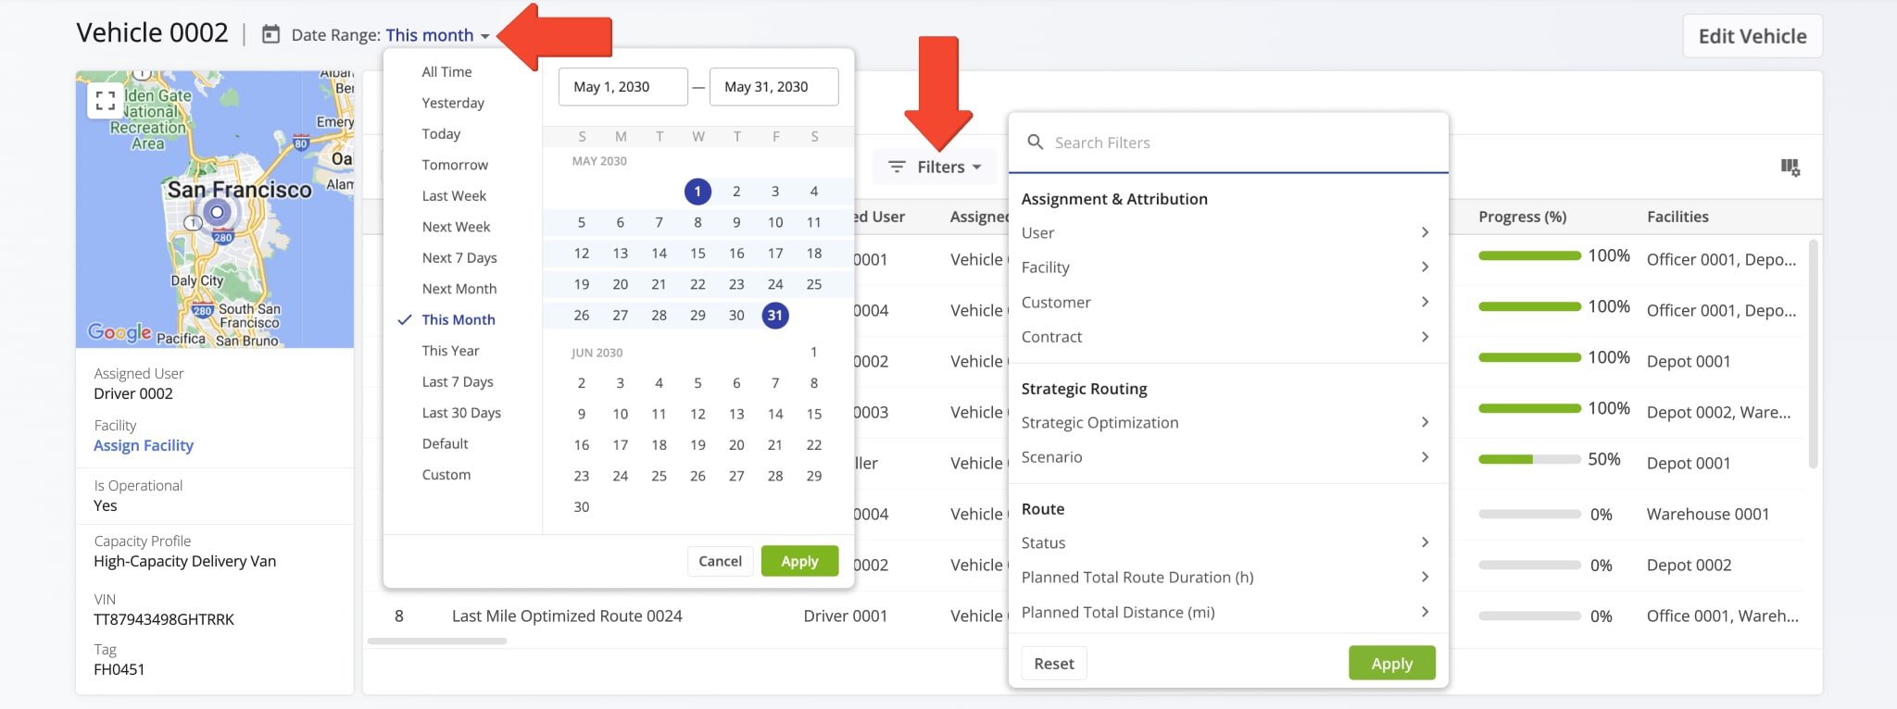Click the Search Filters input field
This screenshot has width=1897, height=709.
(1241, 143)
